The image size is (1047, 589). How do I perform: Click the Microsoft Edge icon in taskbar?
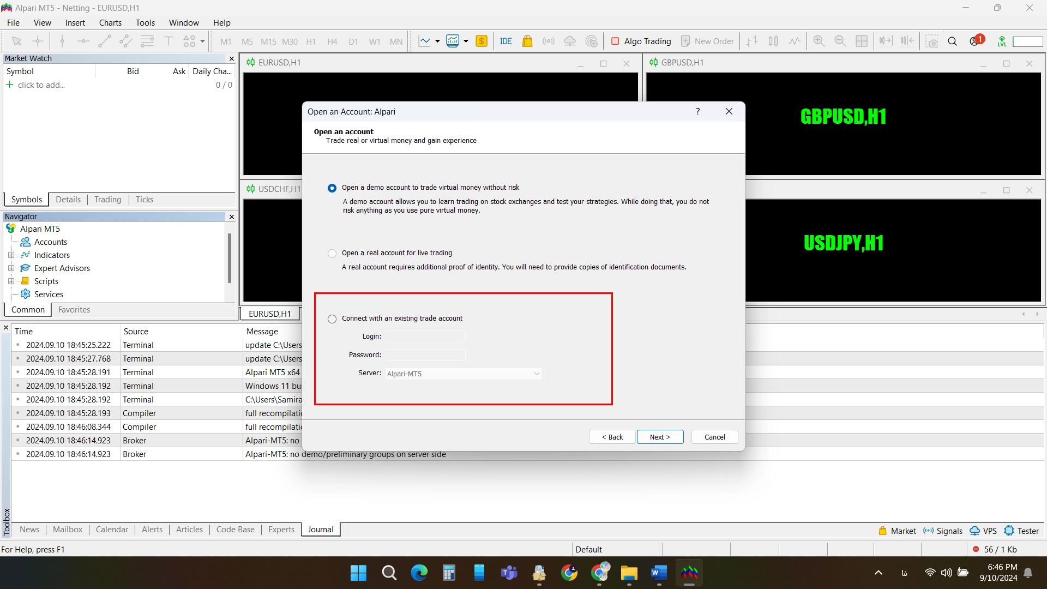coord(418,573)
